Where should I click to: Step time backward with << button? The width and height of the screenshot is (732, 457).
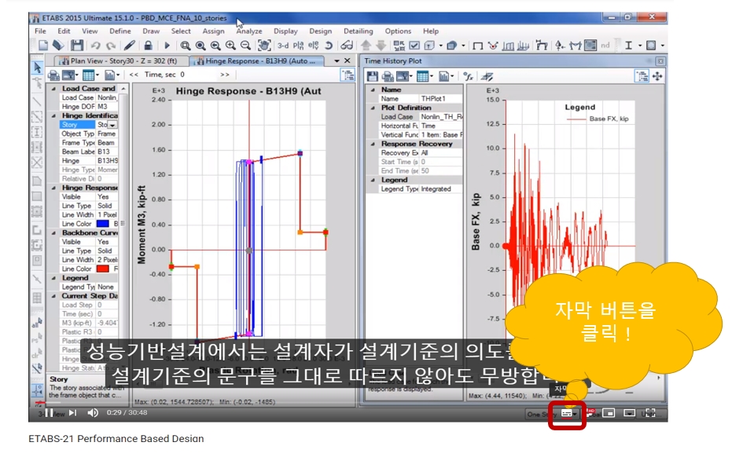(134, 75)
